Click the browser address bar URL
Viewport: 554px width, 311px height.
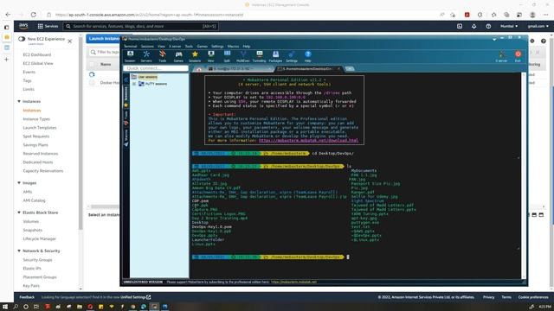[150, 15]
